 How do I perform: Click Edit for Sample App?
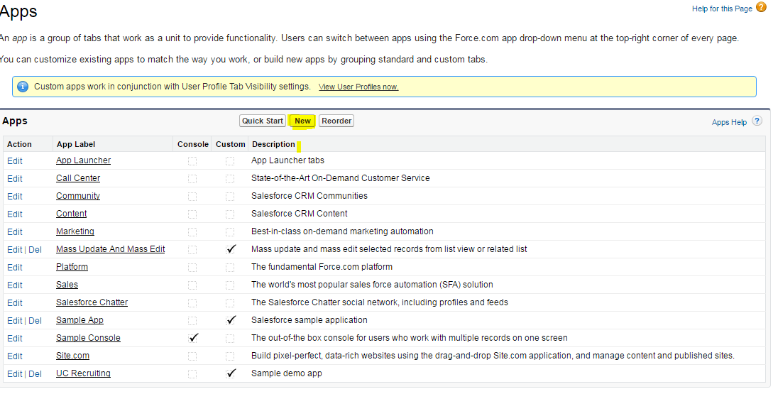(x=15, y=321)
